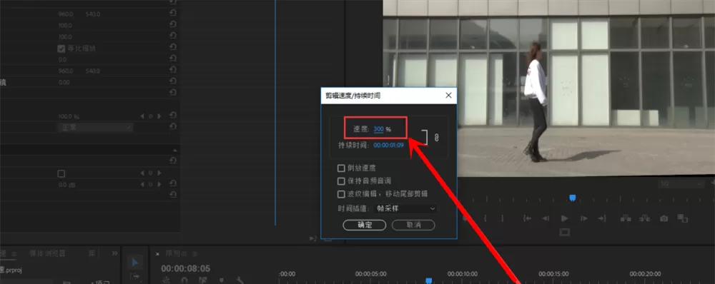Close the sequence tab with its x
This screenshot has height=284, width=715.
click(158, 253)
